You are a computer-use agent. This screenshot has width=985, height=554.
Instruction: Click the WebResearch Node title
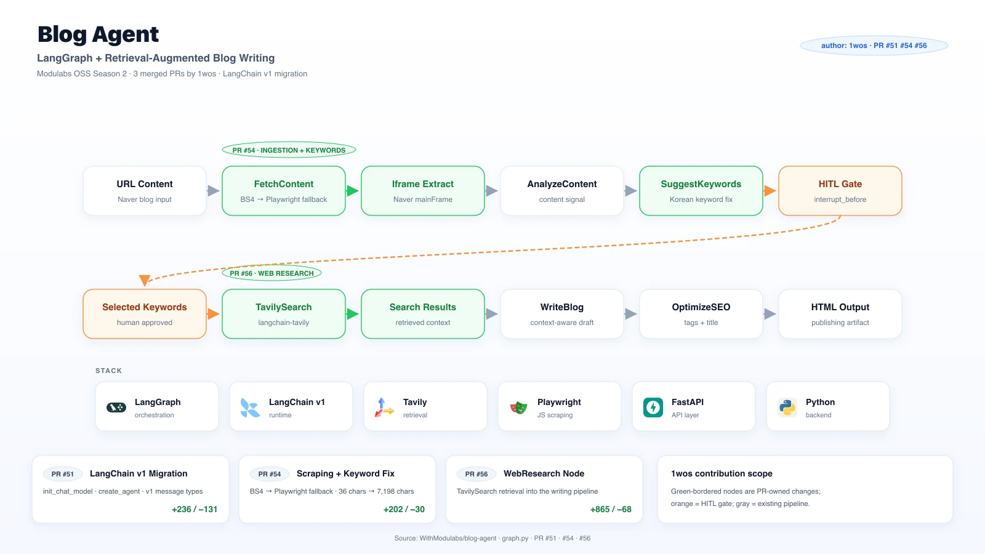pyautogui.click(x=544, y=473)
